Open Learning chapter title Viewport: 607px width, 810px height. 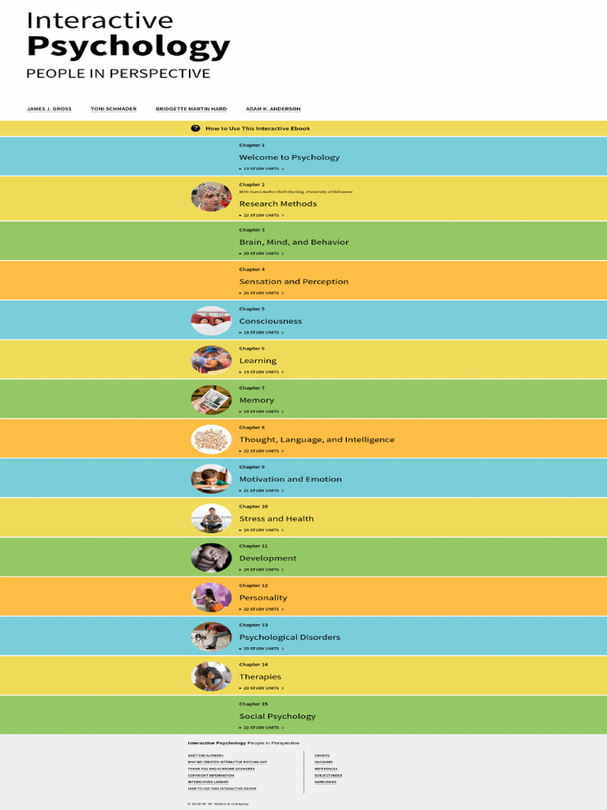(258, 361)
